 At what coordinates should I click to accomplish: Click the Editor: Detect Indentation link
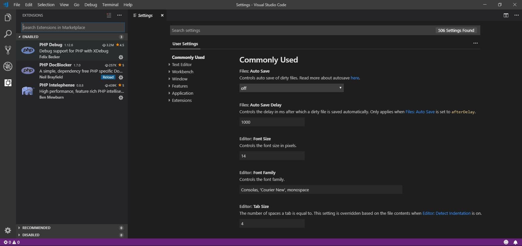tap(446, 213)
